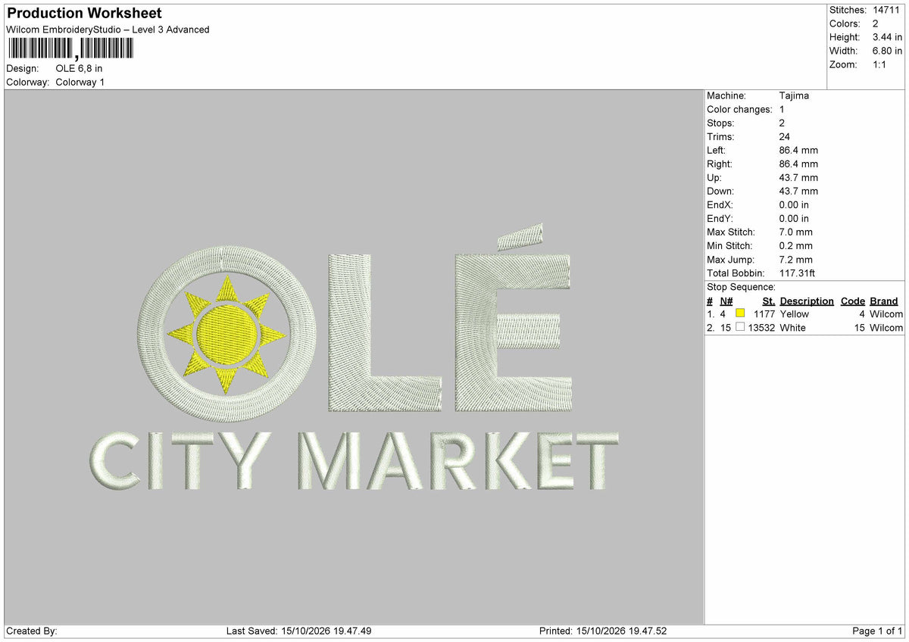Click the stitch count value 14711

[886, 10]
